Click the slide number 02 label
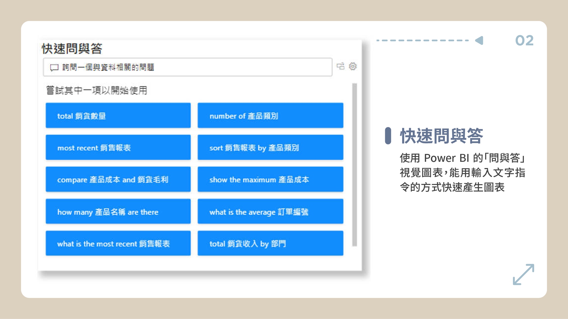Viewport: 568px width, 319px height. click(524, 41)
